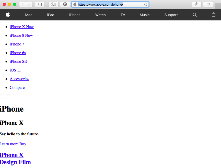Open the history clock toolbar icon
This screenshot has height=168, width=221.
pyautogui.click(x=53, y=4)
